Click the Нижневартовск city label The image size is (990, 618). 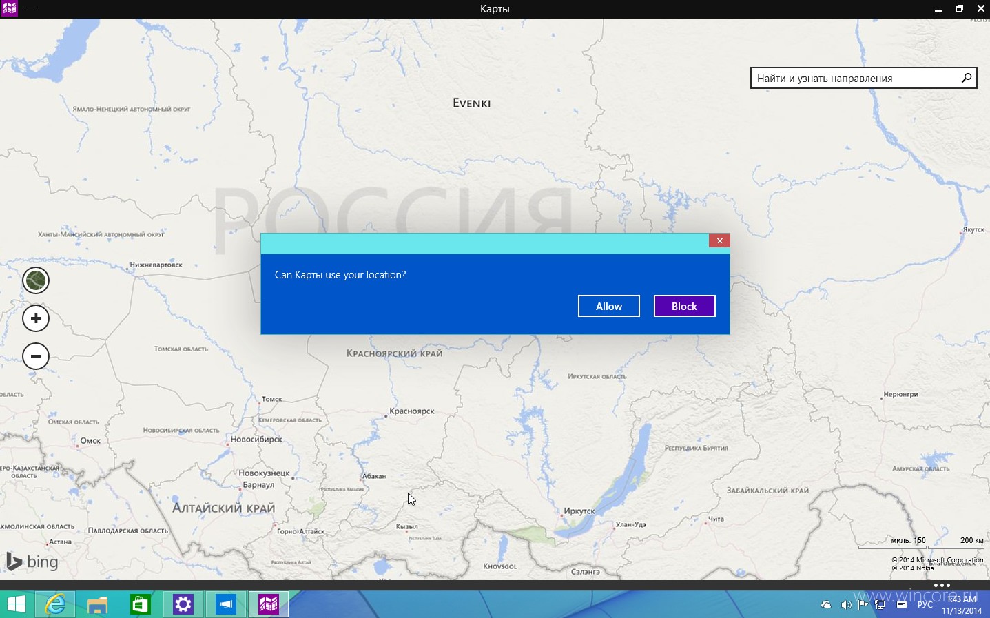point(156,265)
